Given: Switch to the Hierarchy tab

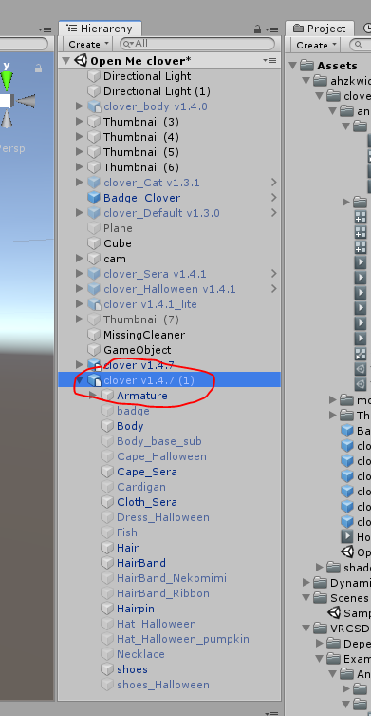Looking at the screenshot, I should pyautogui.click(x=100, y=29).
